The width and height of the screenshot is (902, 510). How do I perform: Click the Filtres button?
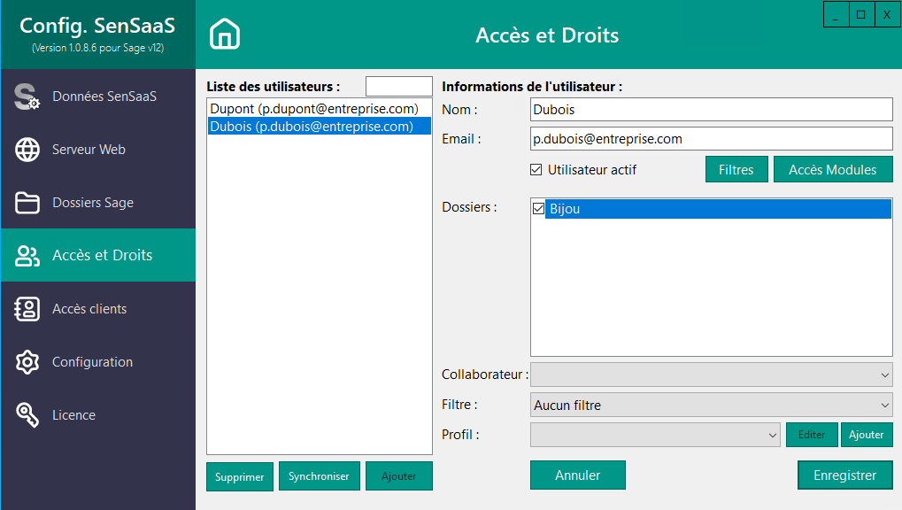coord(736,169)
